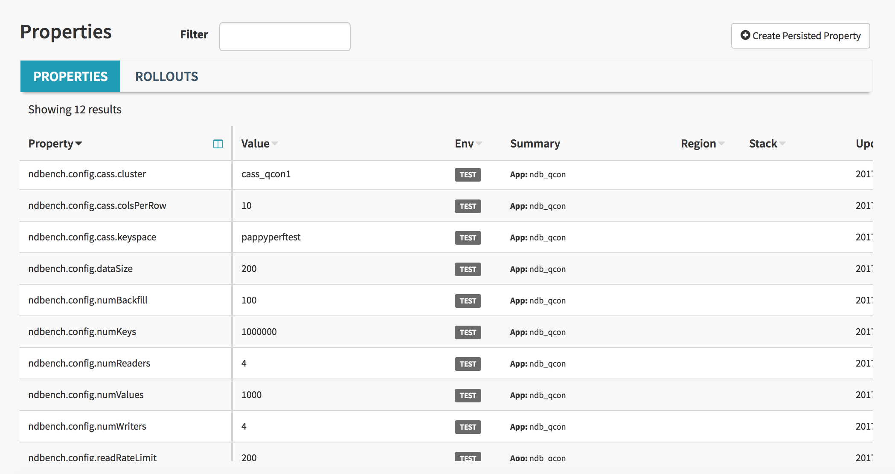Screen dimensions: 895x474
Task: Select ndbench.config.numKeys property
Action: [82, 332]
